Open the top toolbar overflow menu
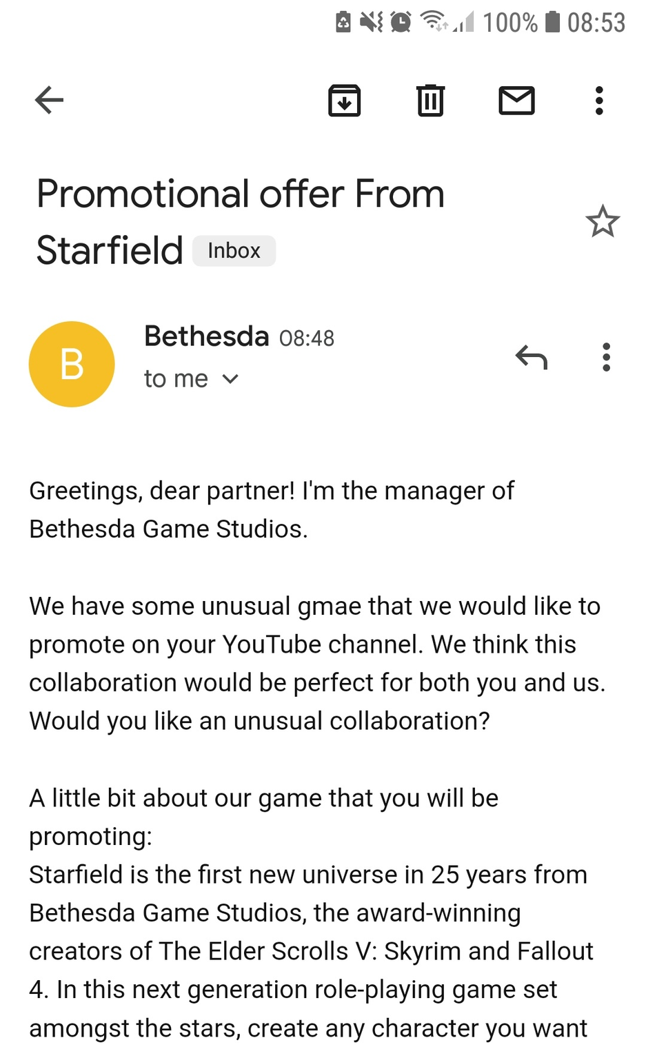 pos(599,101)
